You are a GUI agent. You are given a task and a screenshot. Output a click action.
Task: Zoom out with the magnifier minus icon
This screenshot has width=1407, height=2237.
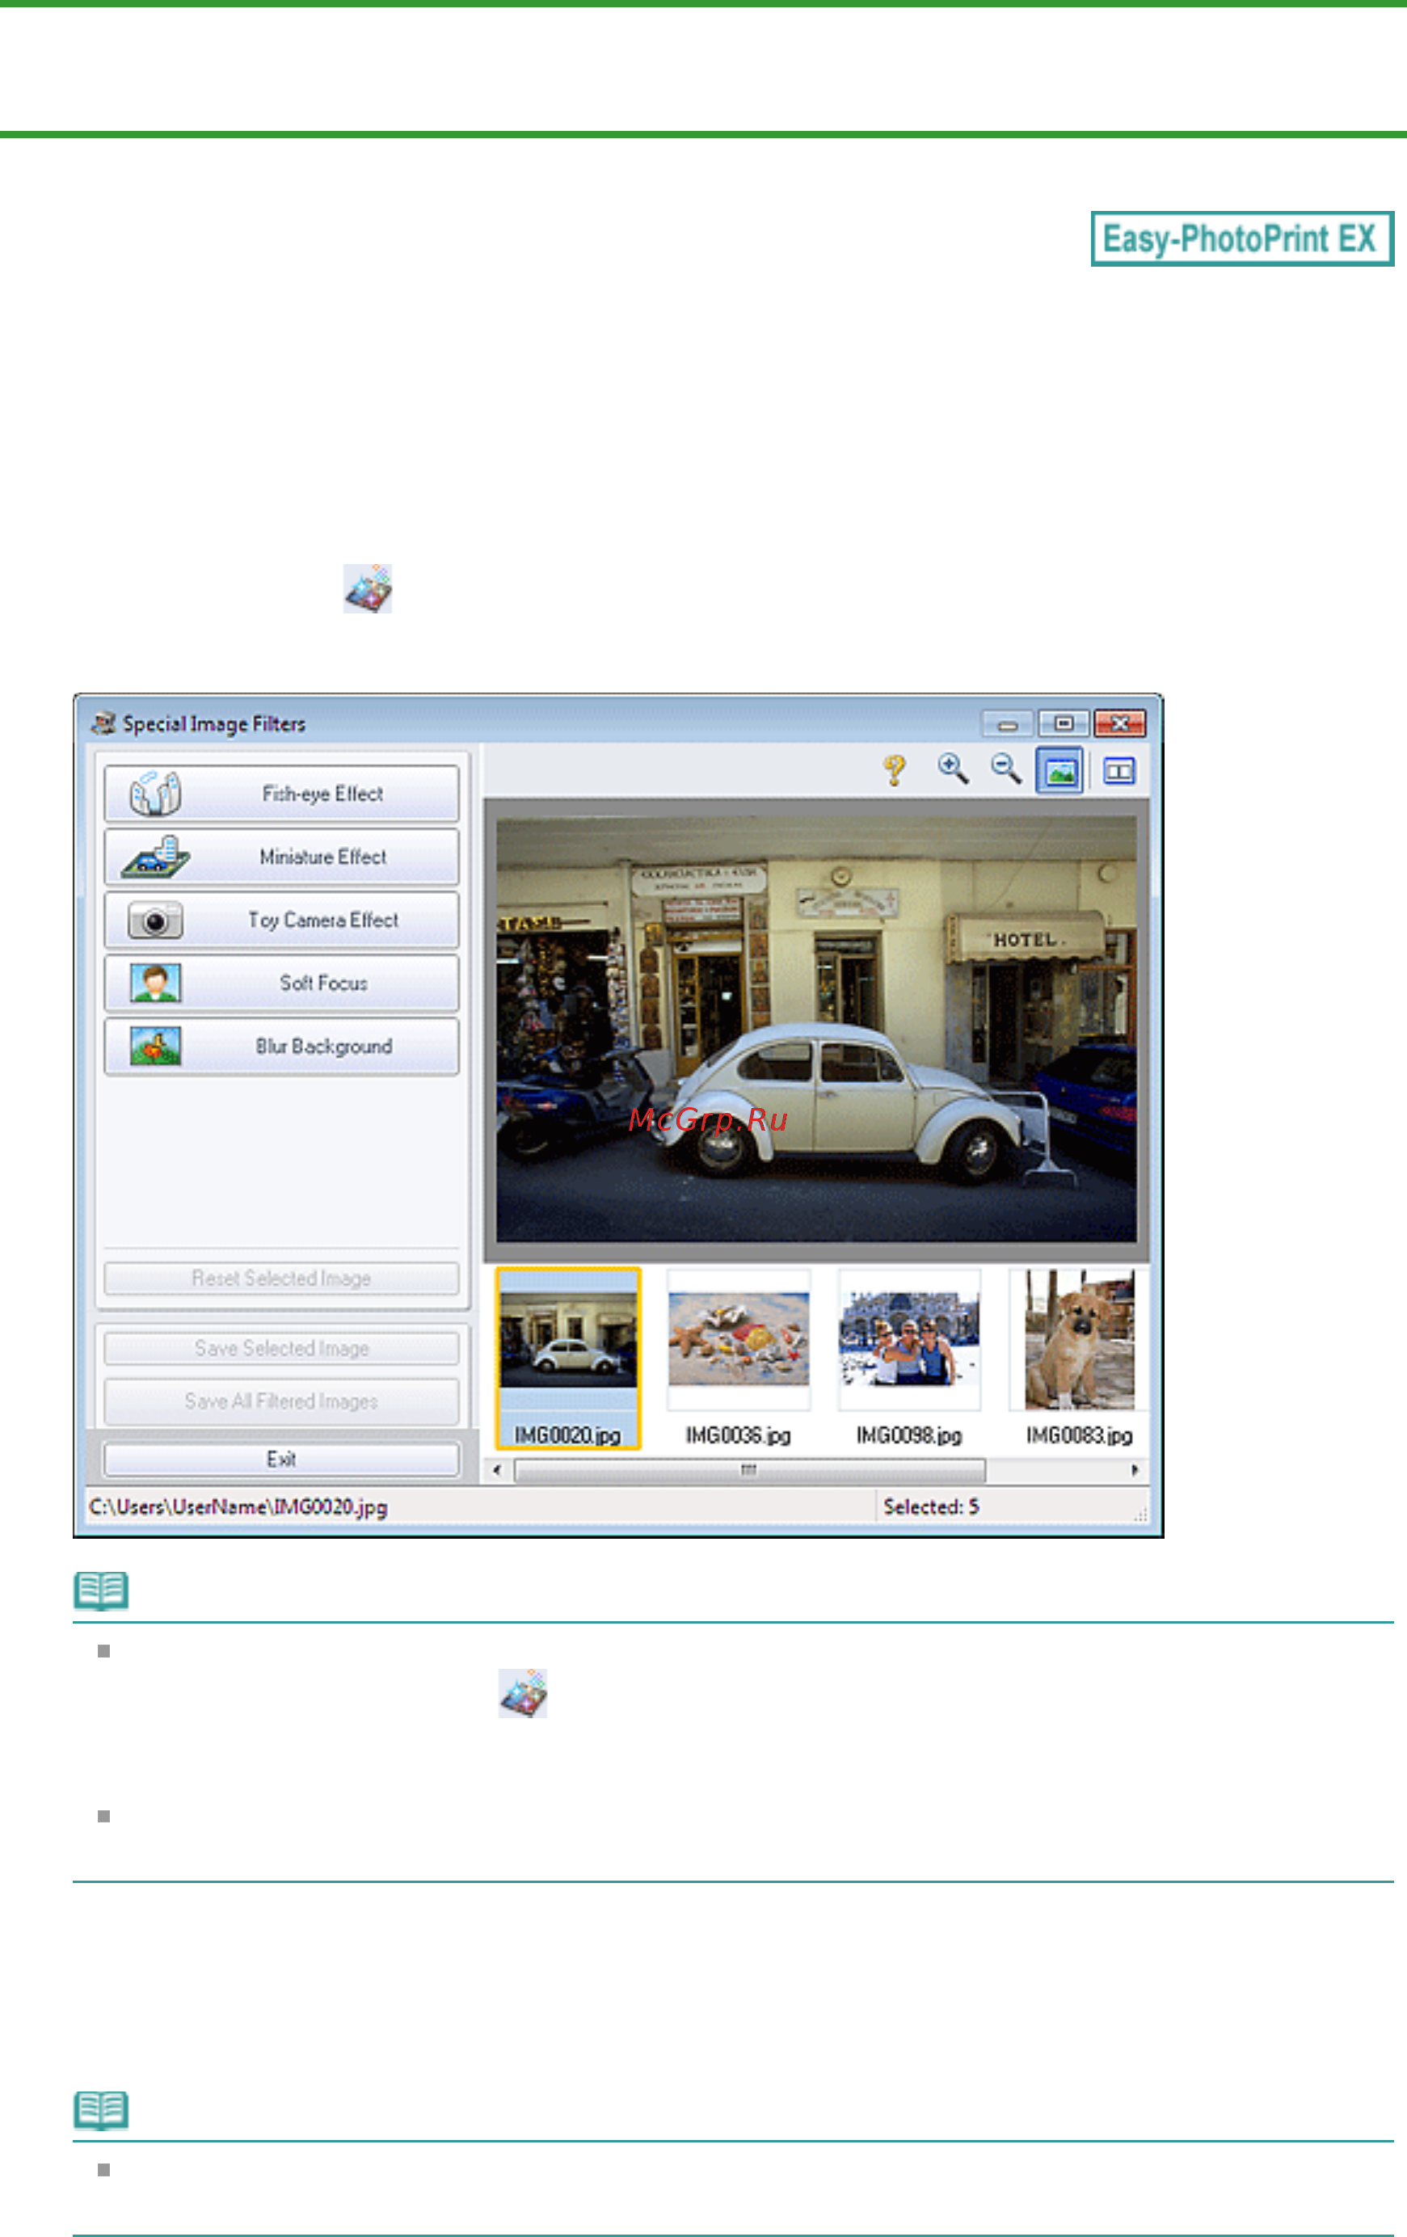(x=1006, y=769)
